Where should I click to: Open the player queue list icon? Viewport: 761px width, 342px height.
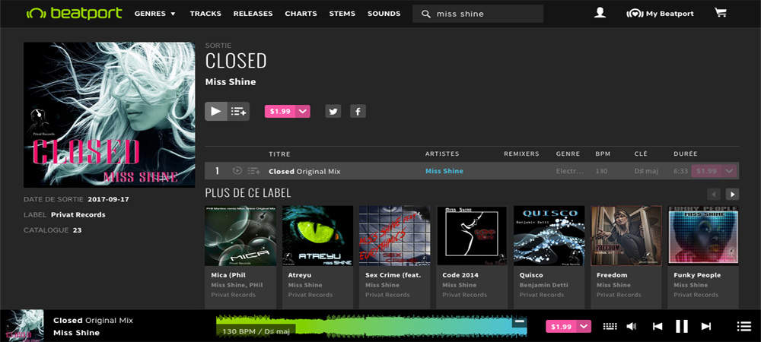(x=743, y=326)
